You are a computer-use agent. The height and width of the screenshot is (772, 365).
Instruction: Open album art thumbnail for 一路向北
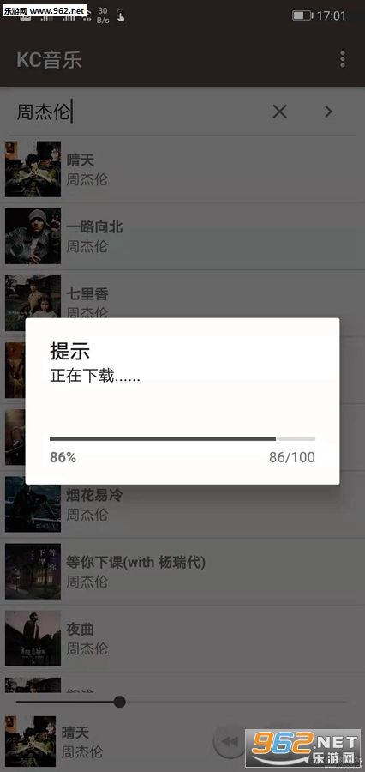coord(33,236)
